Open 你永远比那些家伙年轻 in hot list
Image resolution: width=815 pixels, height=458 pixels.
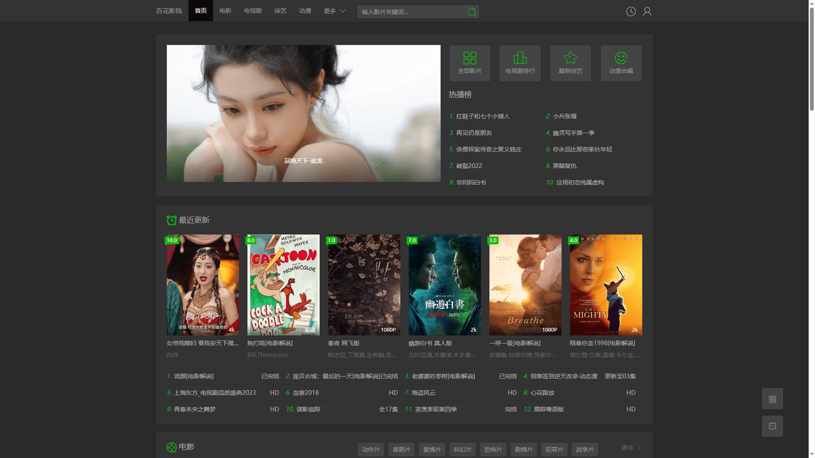point(582,149)
